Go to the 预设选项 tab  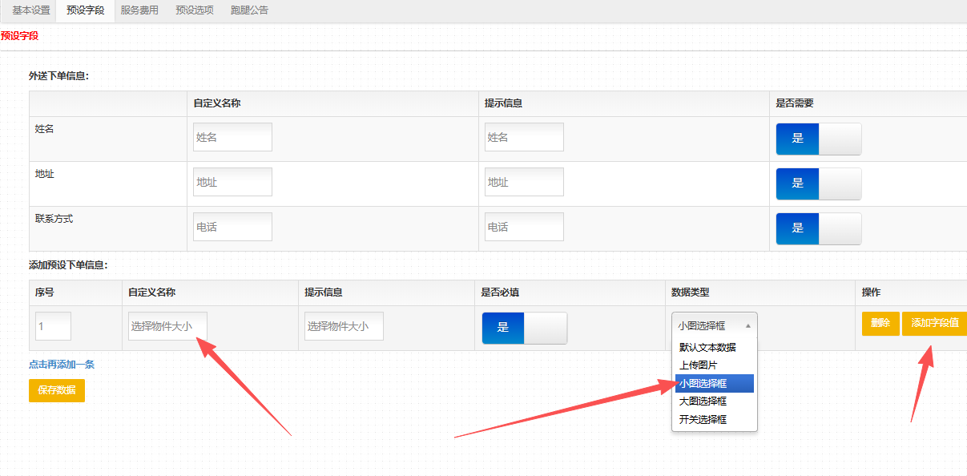195,10
